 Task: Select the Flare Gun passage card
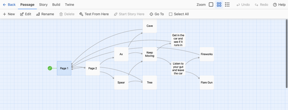(207, 82)
